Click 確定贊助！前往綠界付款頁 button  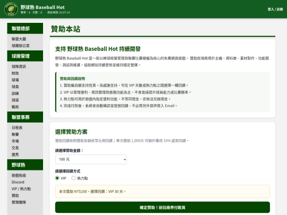pyautogui.click(x=163, y=208)
